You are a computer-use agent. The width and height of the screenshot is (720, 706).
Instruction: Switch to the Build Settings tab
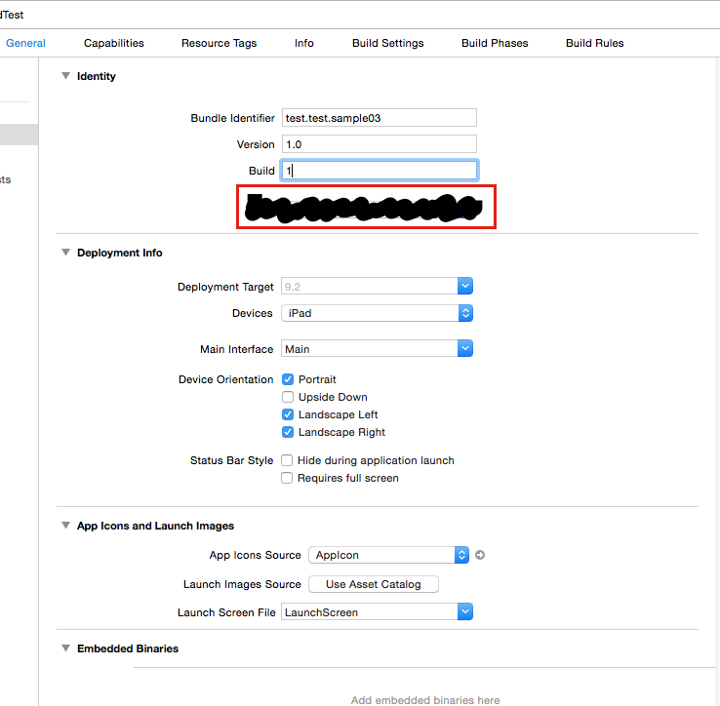click(x=387, y=43)
